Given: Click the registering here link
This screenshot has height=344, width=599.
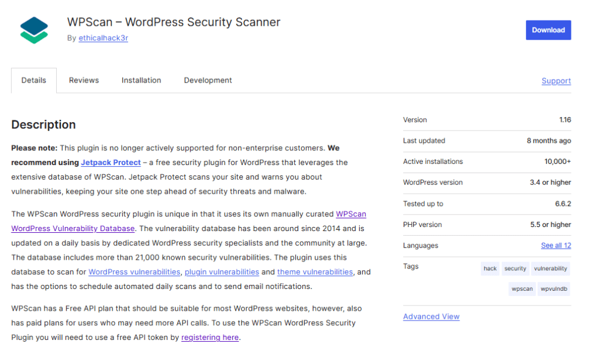Looking at the screenshot, I should 210,338.
